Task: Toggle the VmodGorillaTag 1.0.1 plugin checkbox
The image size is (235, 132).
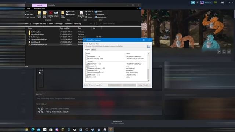Action: click(87, 59)
